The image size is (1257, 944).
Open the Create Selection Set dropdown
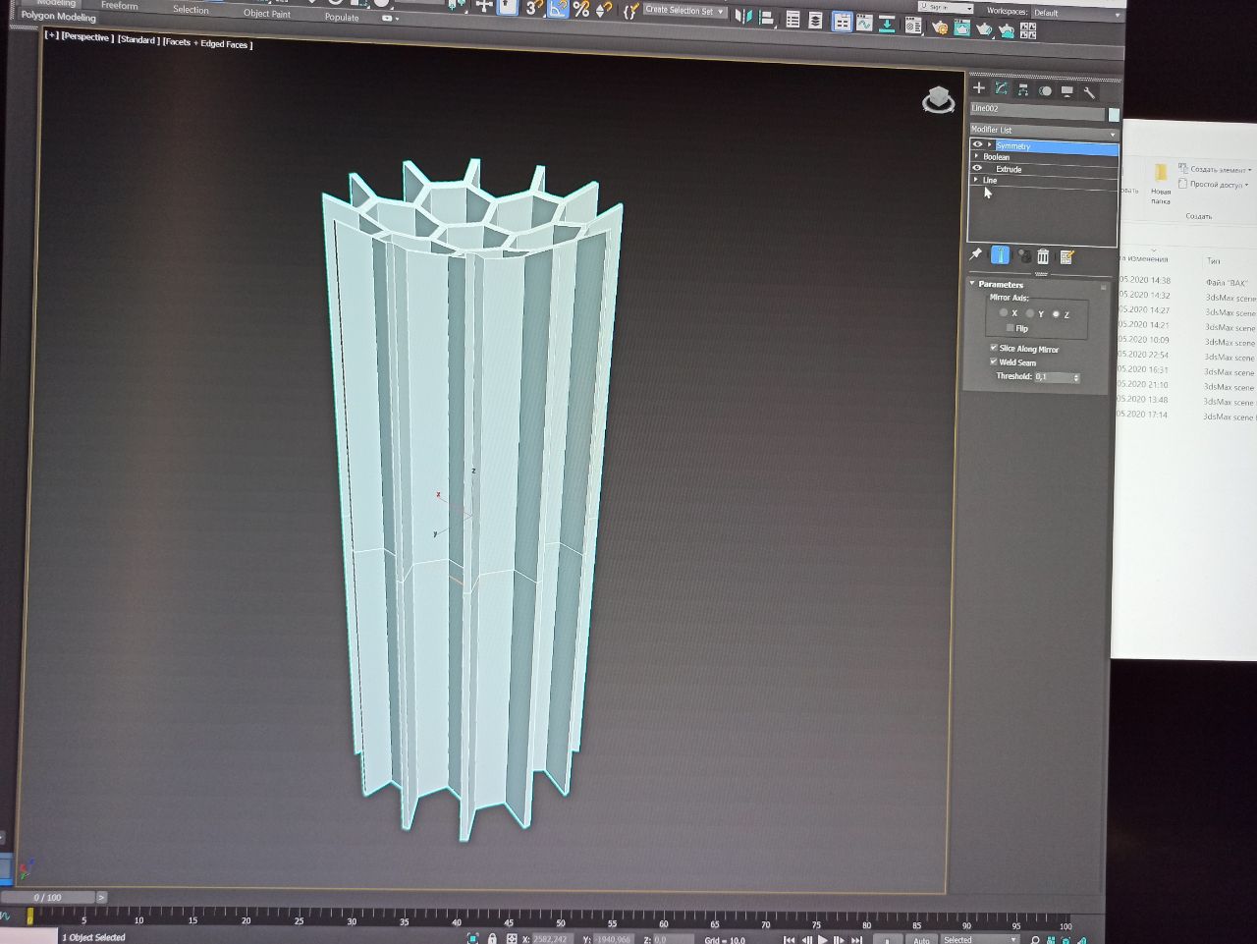[684, 11]
